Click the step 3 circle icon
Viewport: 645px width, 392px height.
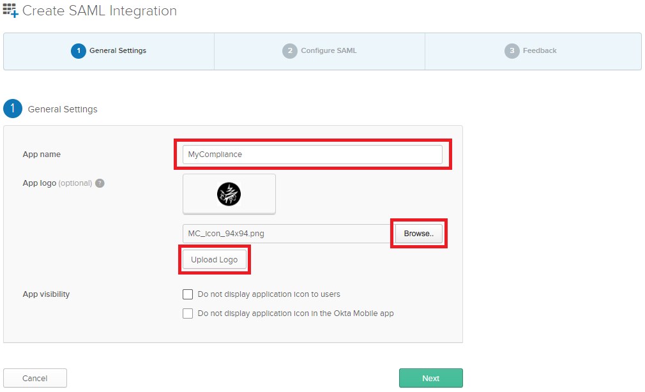pos(512,50)
